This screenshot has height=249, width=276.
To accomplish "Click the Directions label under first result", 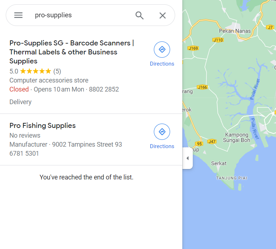I will pos(162,64).
